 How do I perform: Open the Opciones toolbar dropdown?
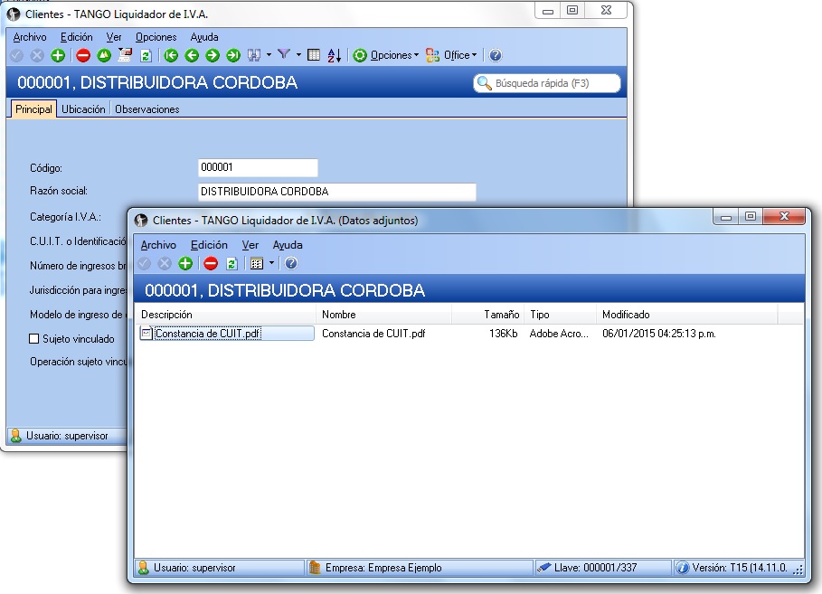tap(386, 55)
